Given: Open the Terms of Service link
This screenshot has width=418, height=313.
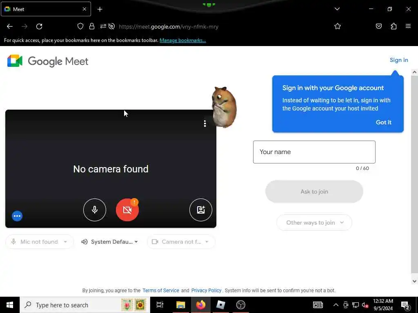Looking at the screenshot, I should 161,290.
